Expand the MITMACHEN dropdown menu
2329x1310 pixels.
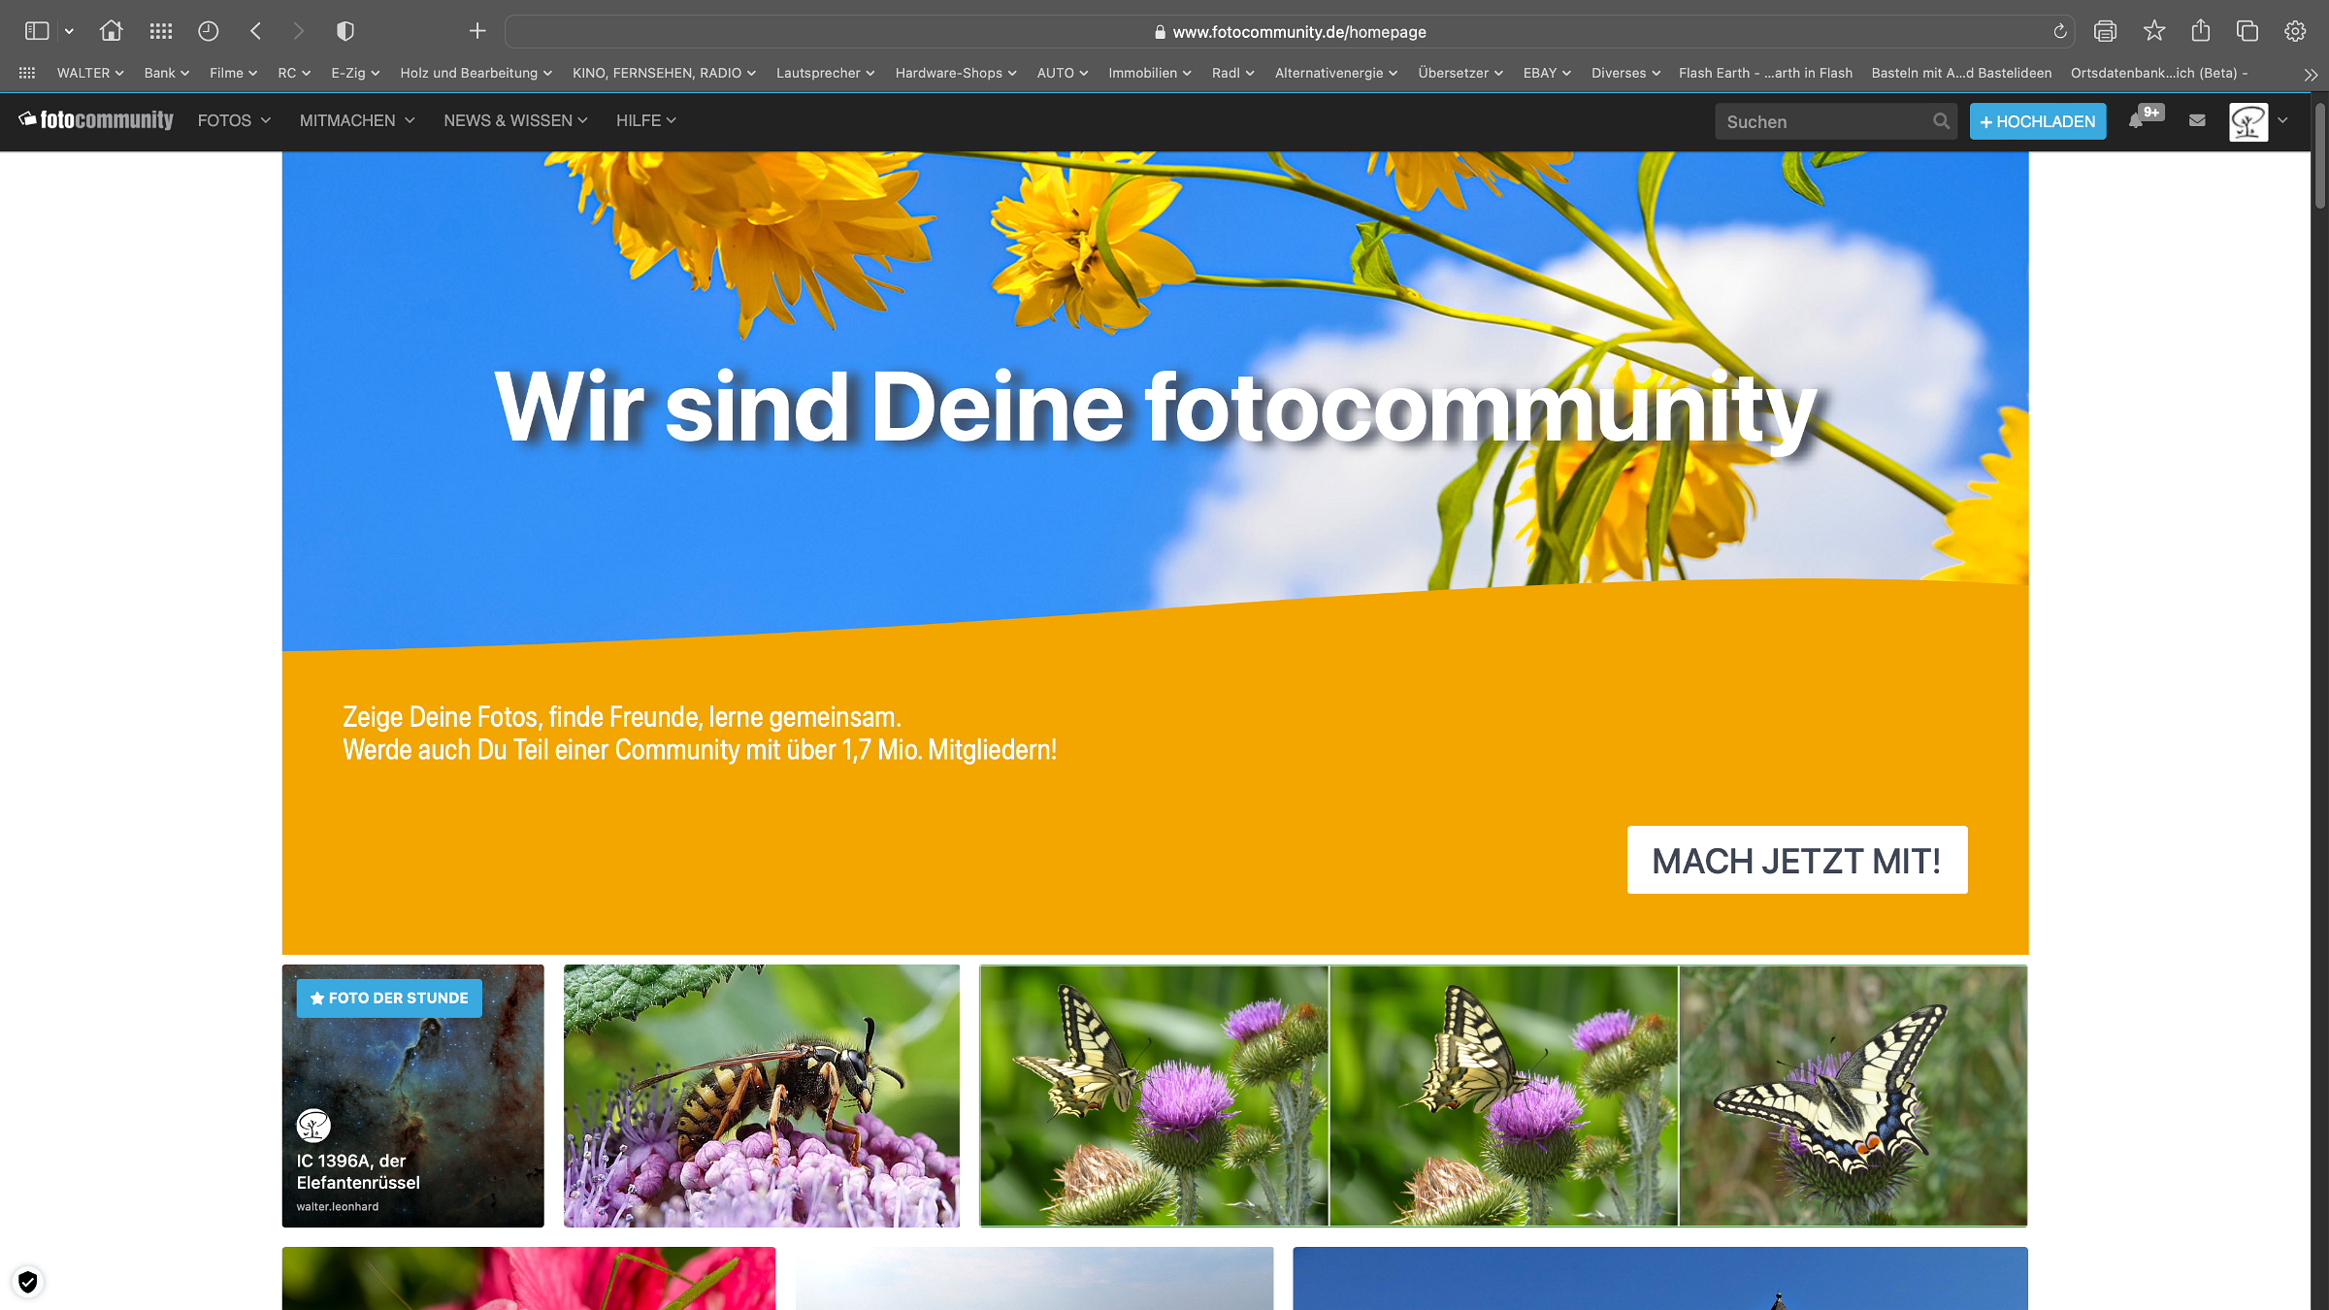(356, 120)
